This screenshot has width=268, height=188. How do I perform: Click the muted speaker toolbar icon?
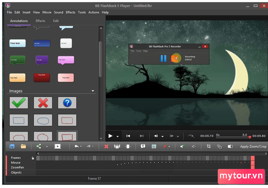194,146
